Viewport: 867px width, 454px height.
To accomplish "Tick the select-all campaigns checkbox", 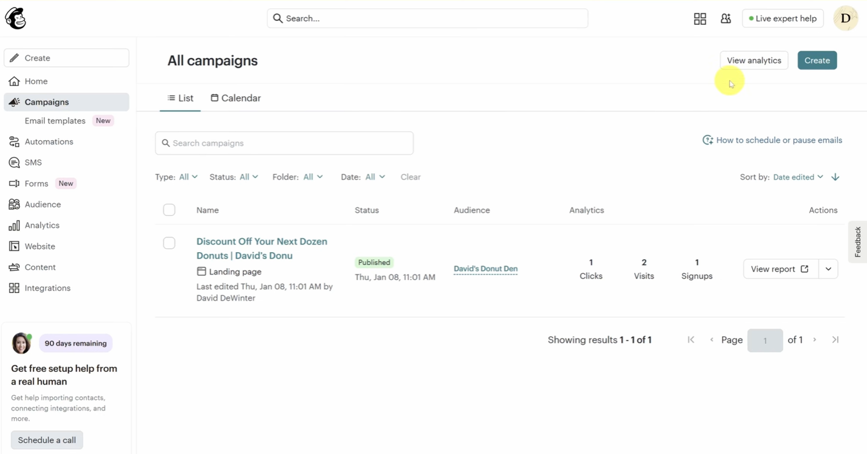I will (169, 210).
